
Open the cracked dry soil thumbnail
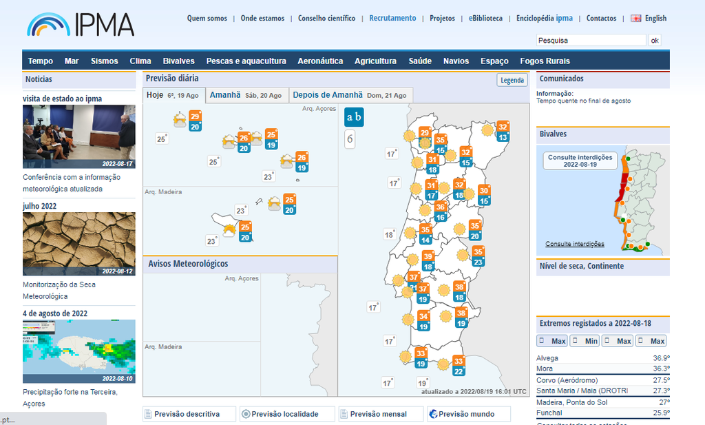pos(79,245)
